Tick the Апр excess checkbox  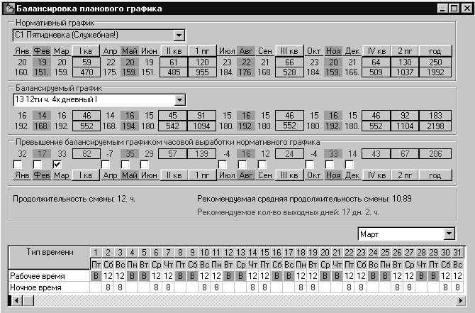coord(106,165)
